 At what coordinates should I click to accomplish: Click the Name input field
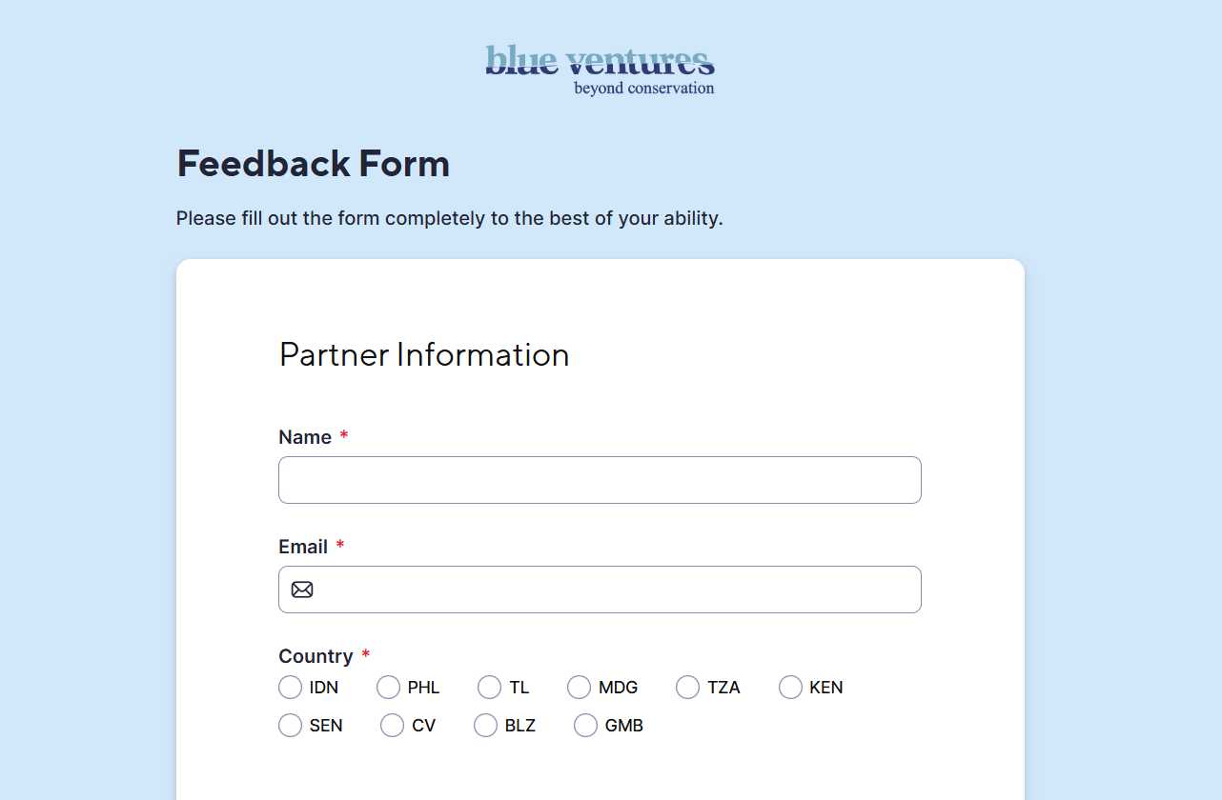(x=600, y=480)
